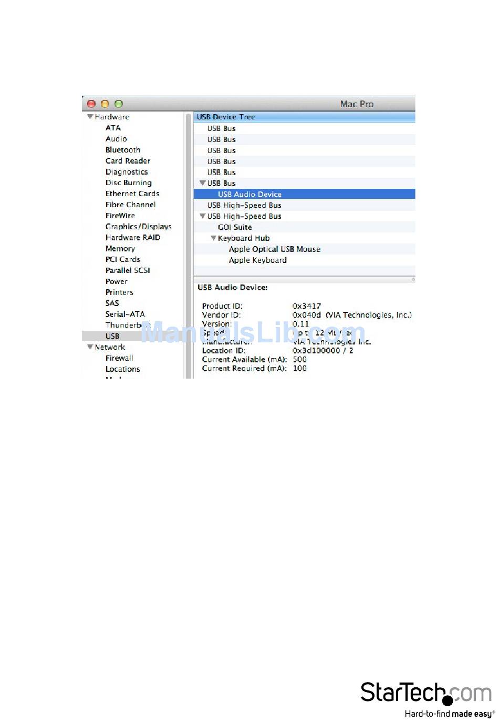Select Serial-ATA category
The width and height of the screenshot is (499, 722).
tap(125, 314)
